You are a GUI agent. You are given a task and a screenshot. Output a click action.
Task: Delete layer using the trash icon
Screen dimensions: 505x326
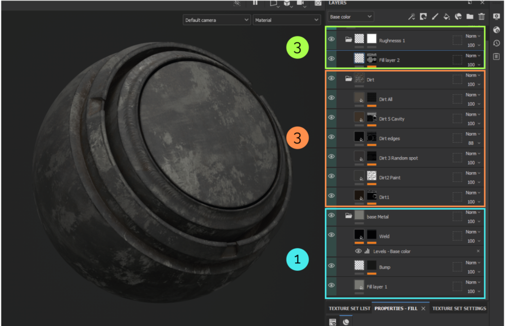click(482, 17)
